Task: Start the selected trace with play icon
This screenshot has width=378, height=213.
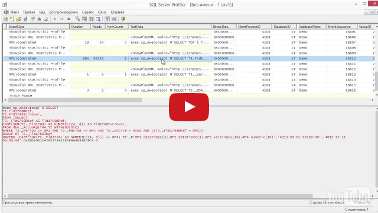Action: point(55,19)
